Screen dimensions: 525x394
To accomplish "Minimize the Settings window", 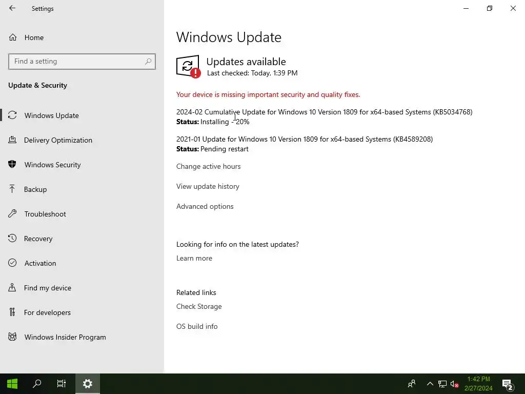I will click(466, 8).
